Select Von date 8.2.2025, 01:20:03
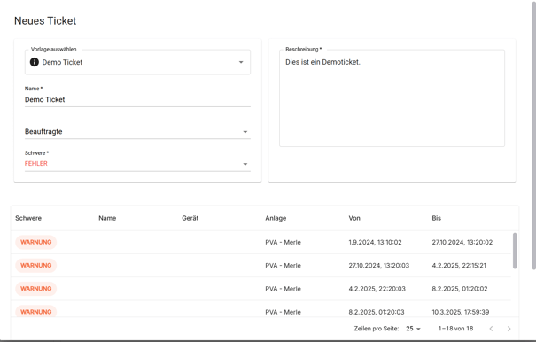The image size is (536, 342). tap(377, 312)
